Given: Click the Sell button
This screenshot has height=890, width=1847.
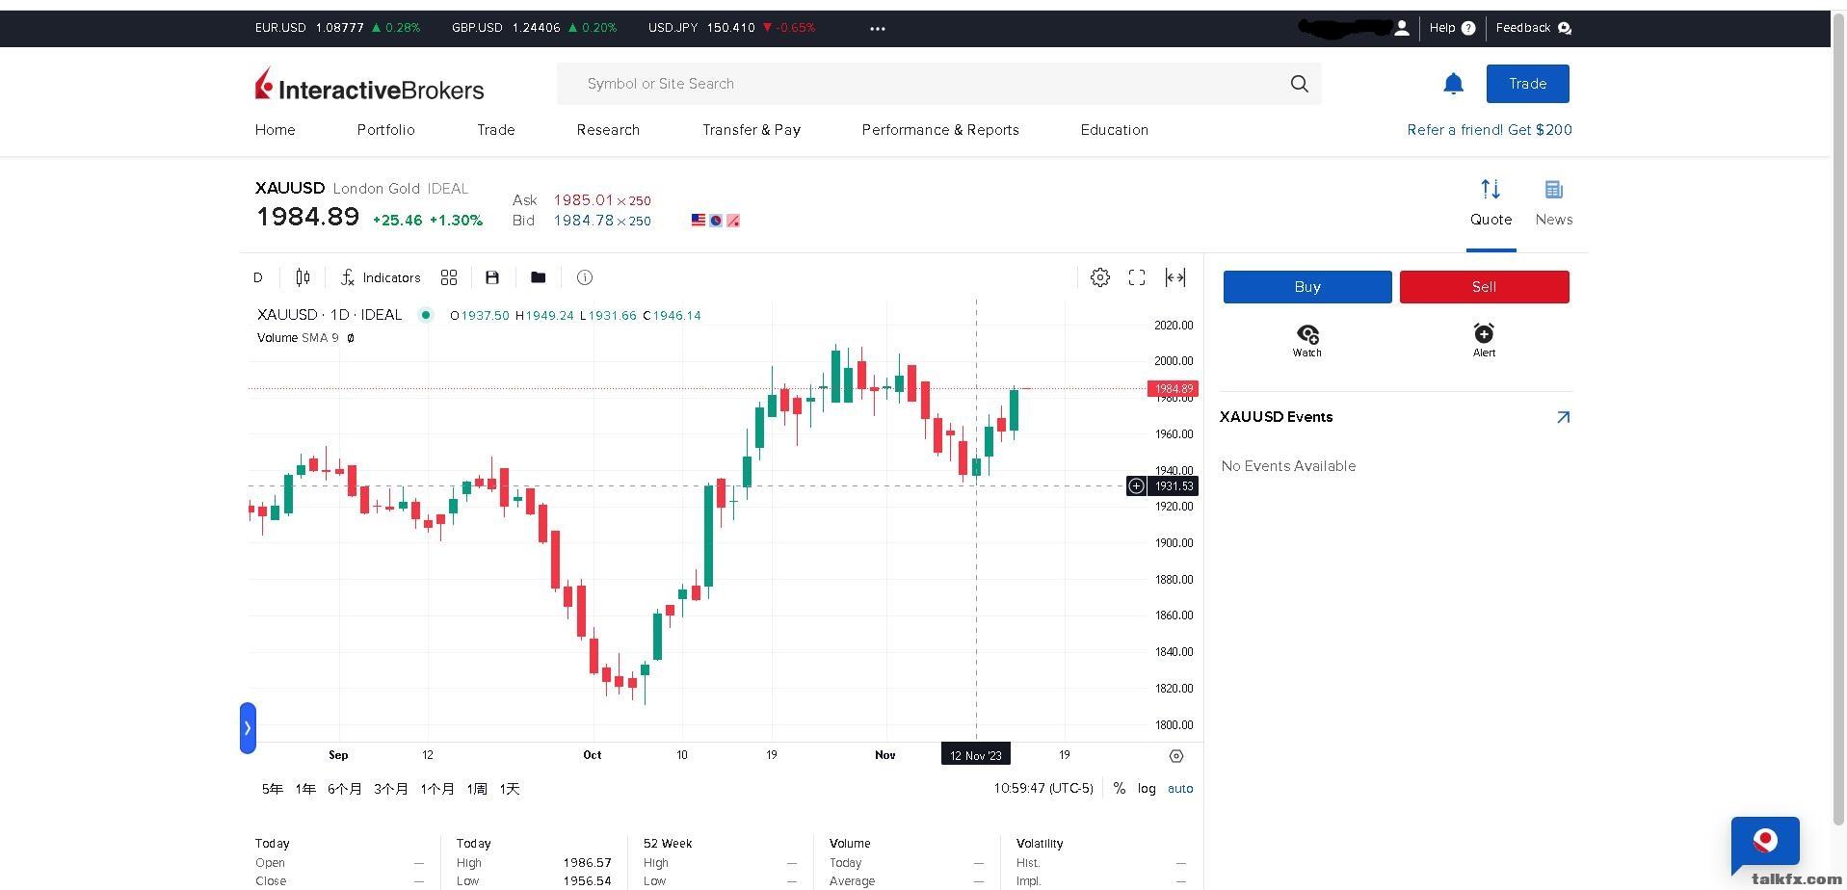Looking at the screenshot, I should coord(1484,287).
